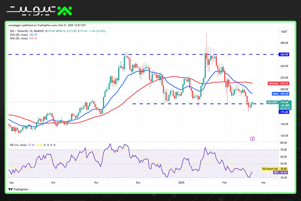Screen dimensions: 301x201
Task: Click the 280.00 price axis tick
Action: (284, 43)
